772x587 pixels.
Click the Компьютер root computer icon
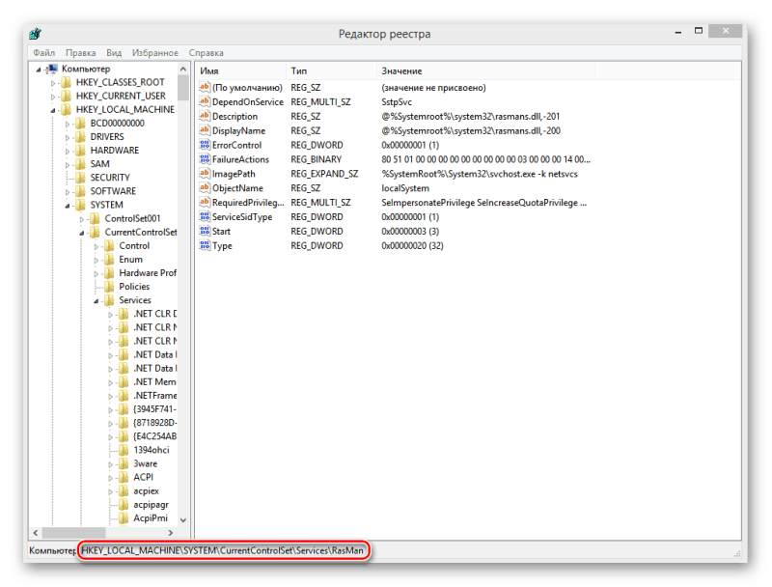coord(53,69)
